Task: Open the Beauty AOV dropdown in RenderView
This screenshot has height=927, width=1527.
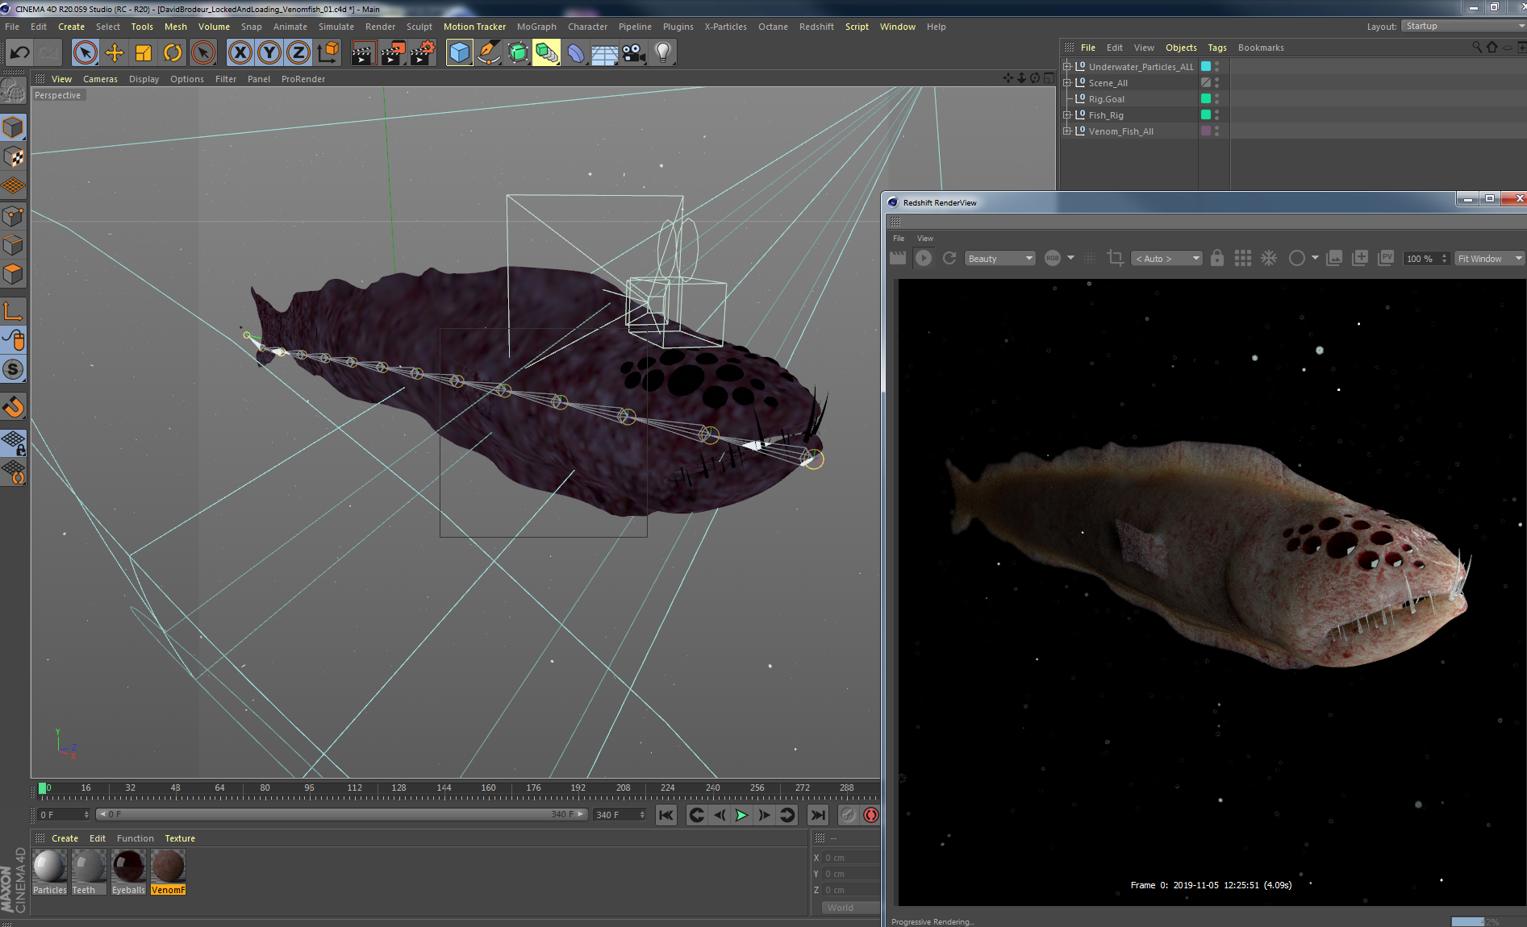Action: pos(999,258)
